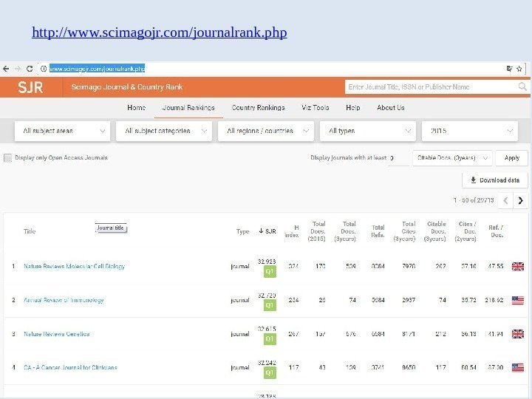Open All types dropdown
The height and width of the screenshot is (399, 532).
(x=368, y=131)
